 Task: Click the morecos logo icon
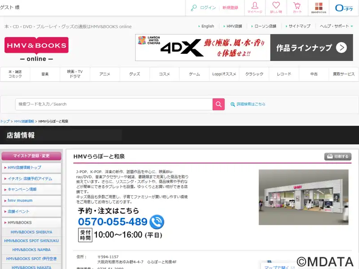coord(318,8)
